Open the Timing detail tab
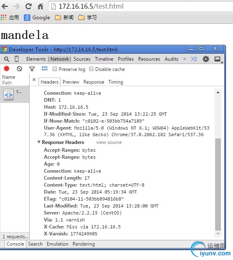 pyautogui.click(x=116, y=82)
